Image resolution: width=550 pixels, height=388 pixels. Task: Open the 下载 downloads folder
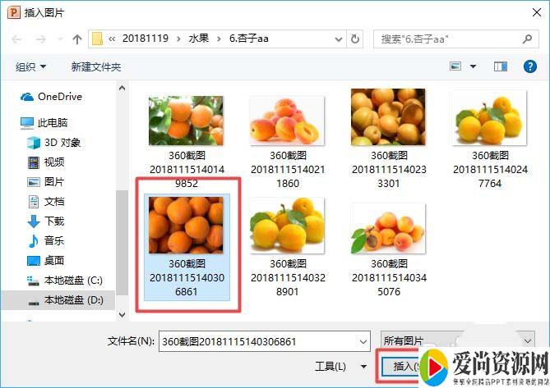pyautogui.click(x=54, y=221)
